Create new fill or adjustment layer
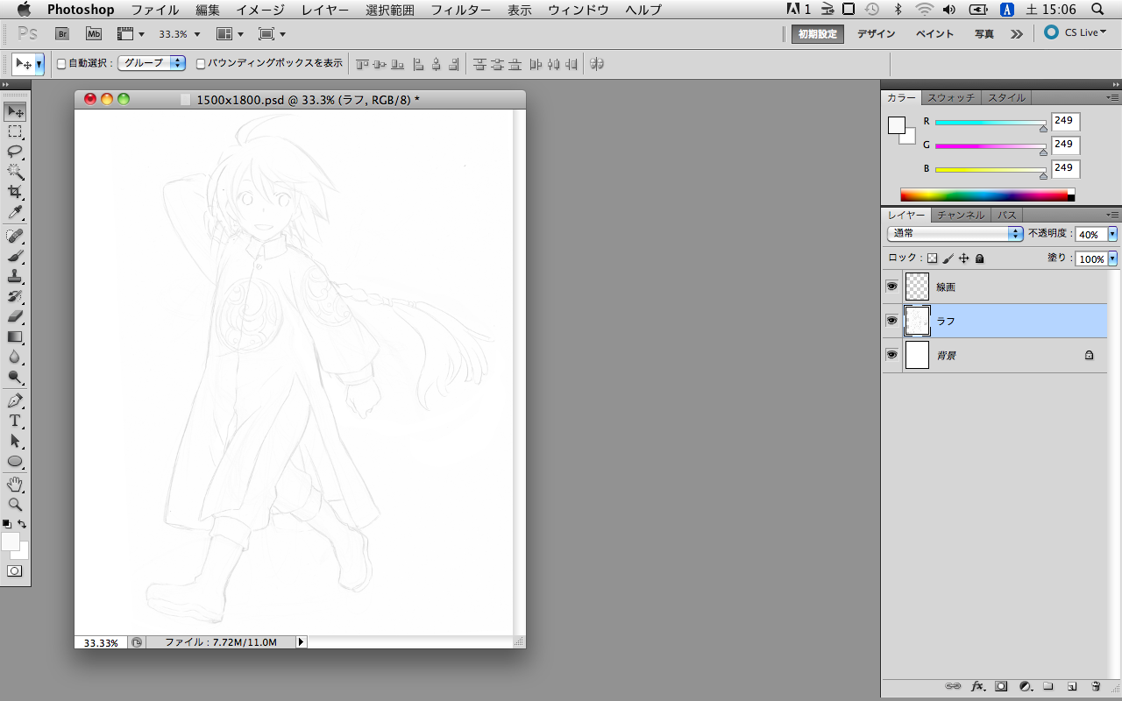 [x=1025, y=686]
